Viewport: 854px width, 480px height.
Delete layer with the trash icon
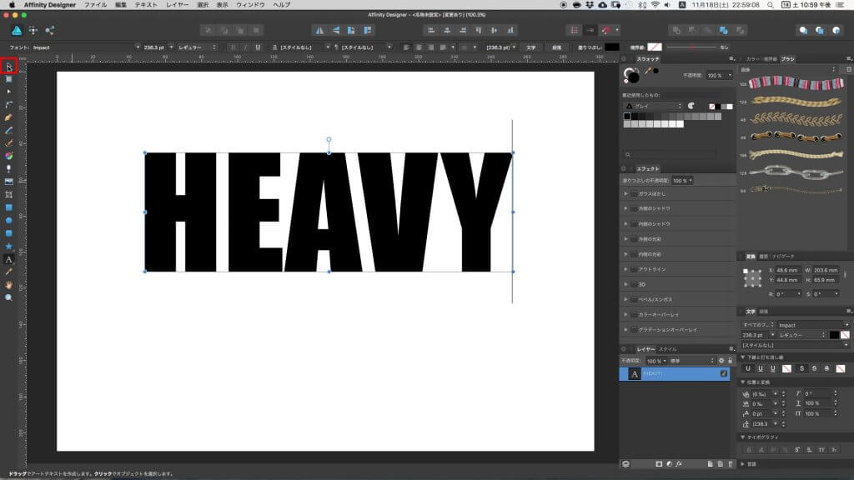point(730,464)
